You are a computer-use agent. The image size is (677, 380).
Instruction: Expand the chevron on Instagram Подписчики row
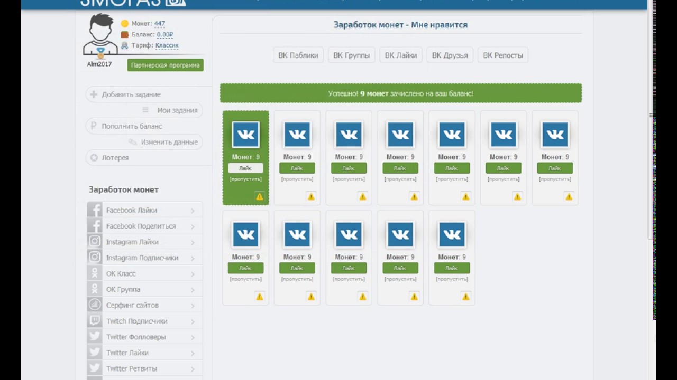(193, 258)
